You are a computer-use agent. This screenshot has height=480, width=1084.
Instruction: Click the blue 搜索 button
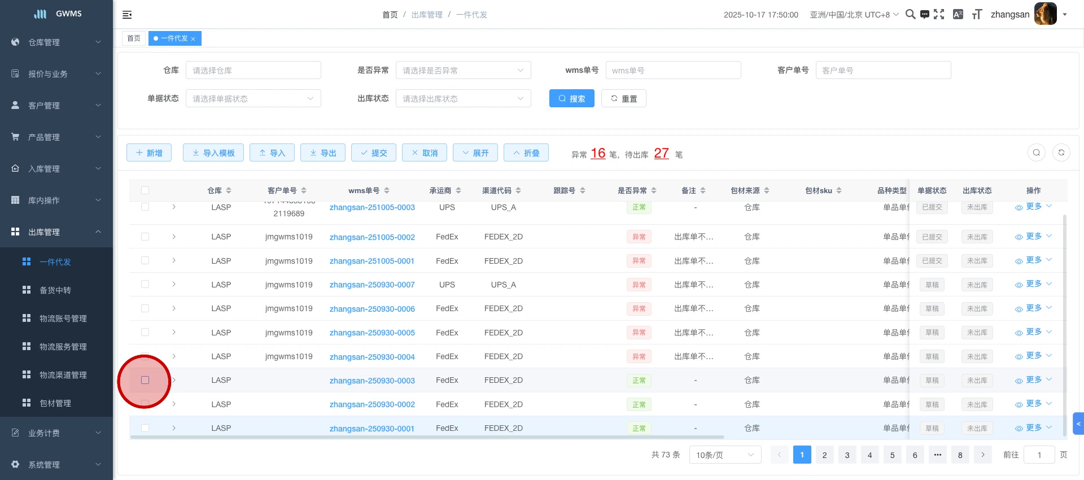click(571, 98)
